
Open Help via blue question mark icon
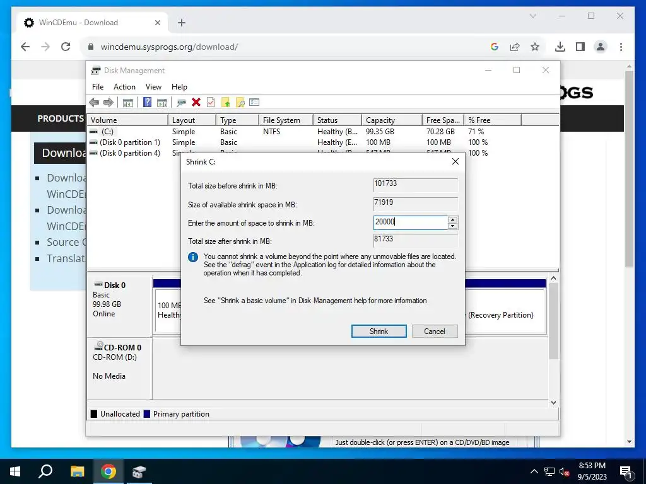(147, 103)
